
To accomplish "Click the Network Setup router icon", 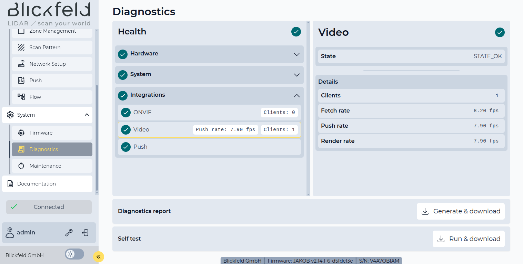I will pos(21,64).
